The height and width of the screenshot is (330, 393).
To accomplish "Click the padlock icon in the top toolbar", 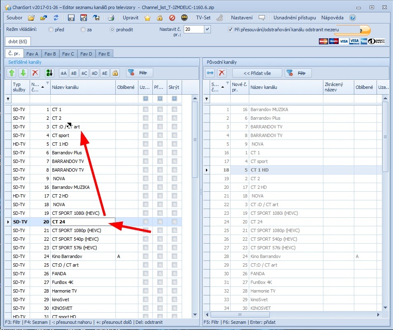I will (160, 18).
